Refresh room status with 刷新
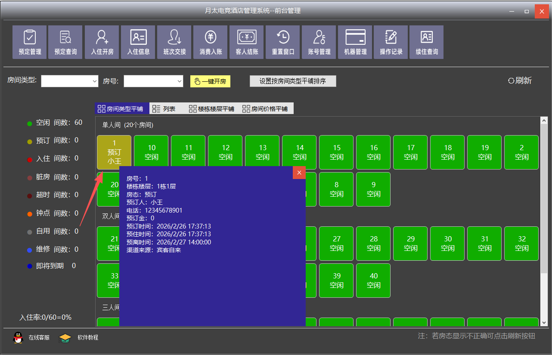This screenshot has width=552, height=355. [x=520, y=80]
